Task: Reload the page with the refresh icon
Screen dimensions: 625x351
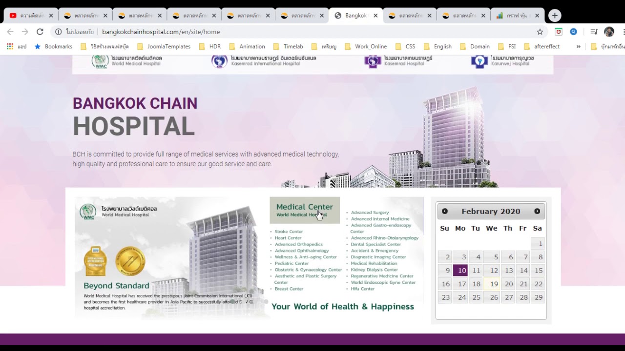Action: click(x=40, y=32)
